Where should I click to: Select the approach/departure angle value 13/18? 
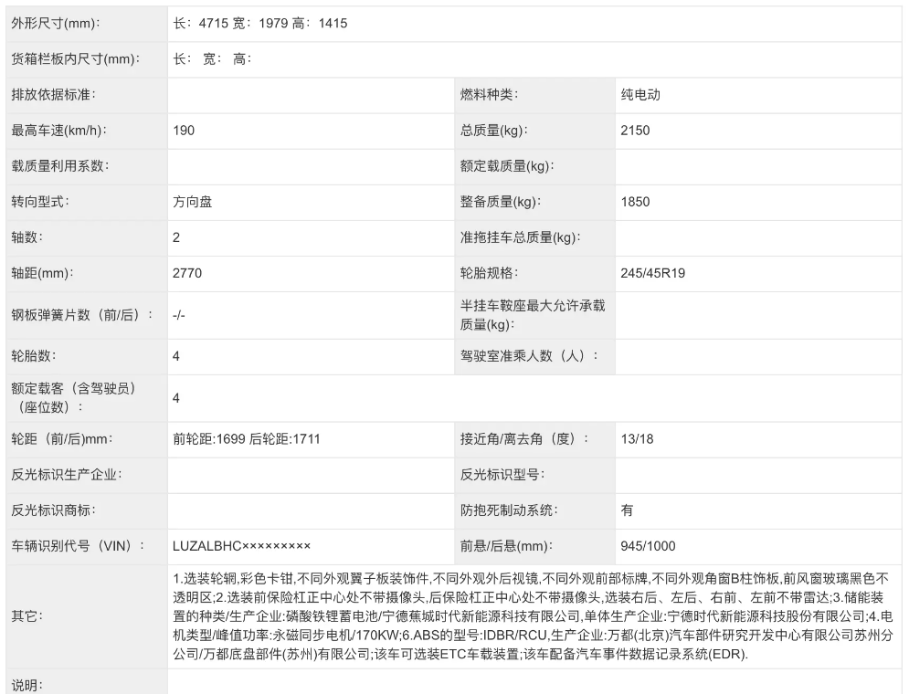[637, 439]
